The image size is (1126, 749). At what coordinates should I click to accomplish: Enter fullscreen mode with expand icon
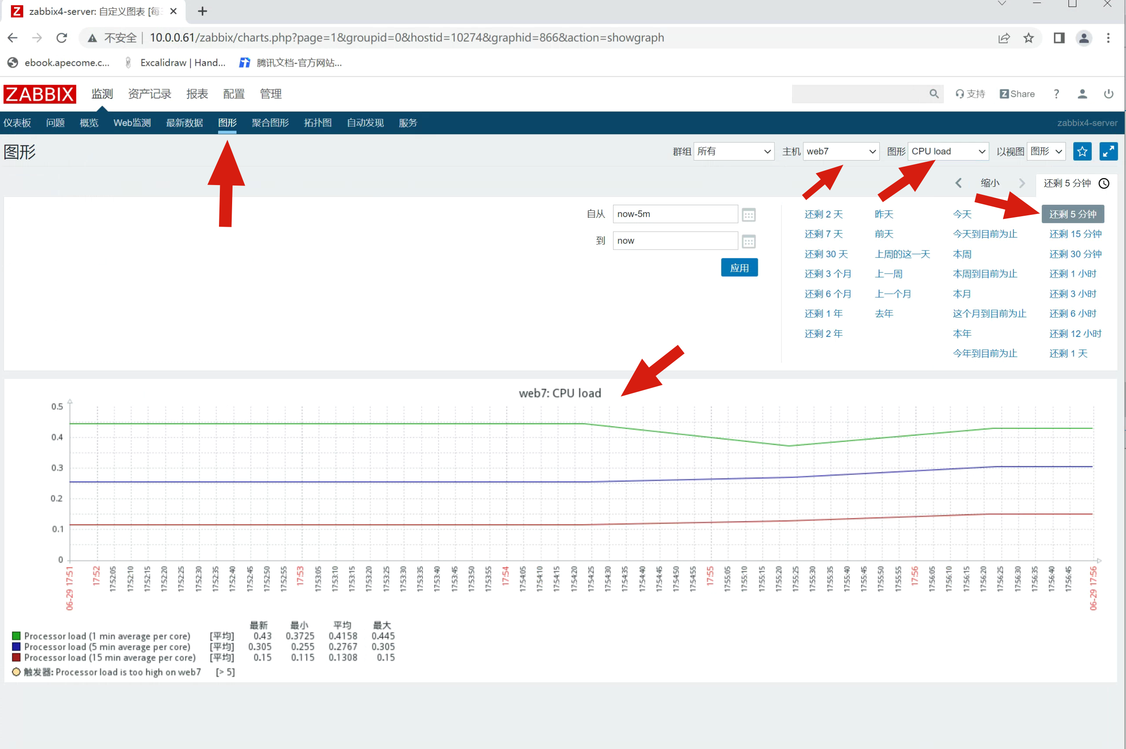(1108, 151)
